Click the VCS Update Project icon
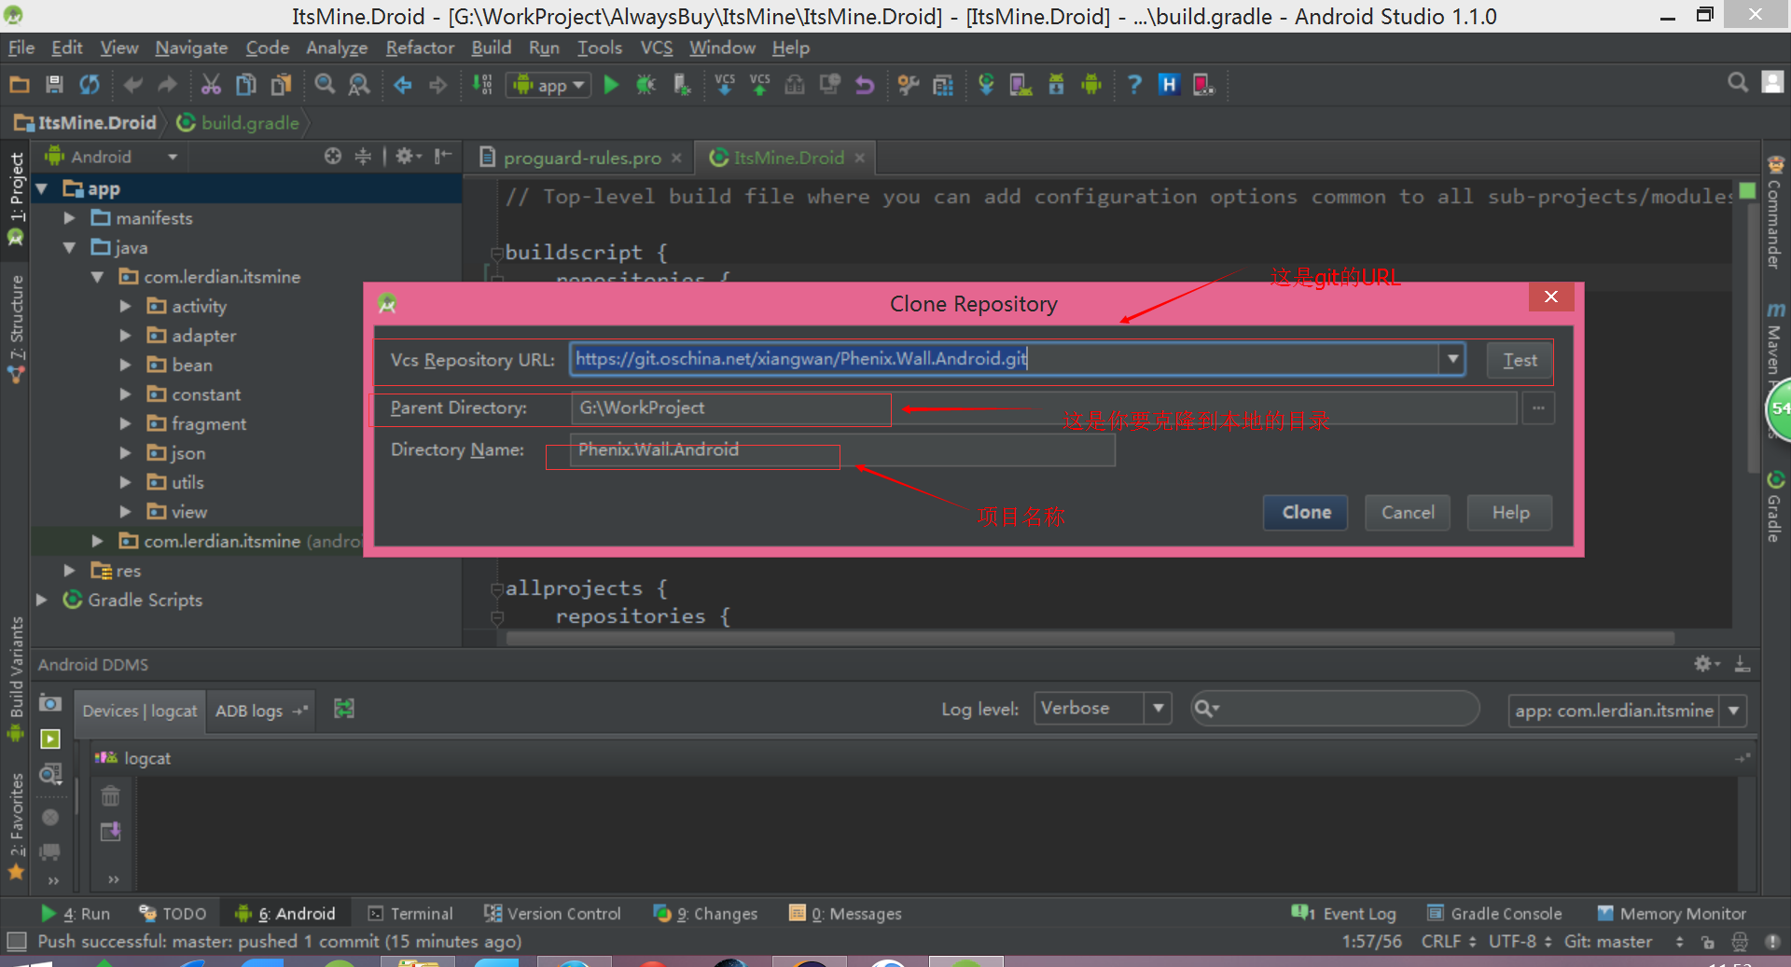 click(x=725, y=85)
